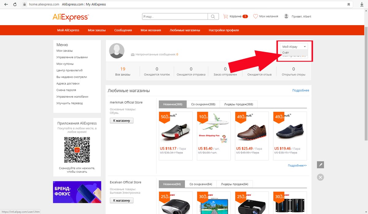Reload the page with refresh icon

click(x=15, y=4)
